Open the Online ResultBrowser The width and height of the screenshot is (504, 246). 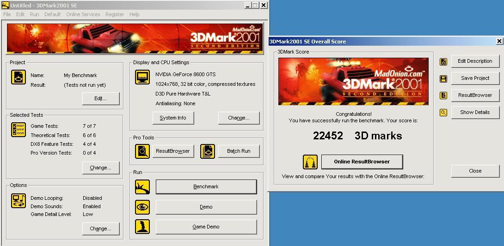362,162
